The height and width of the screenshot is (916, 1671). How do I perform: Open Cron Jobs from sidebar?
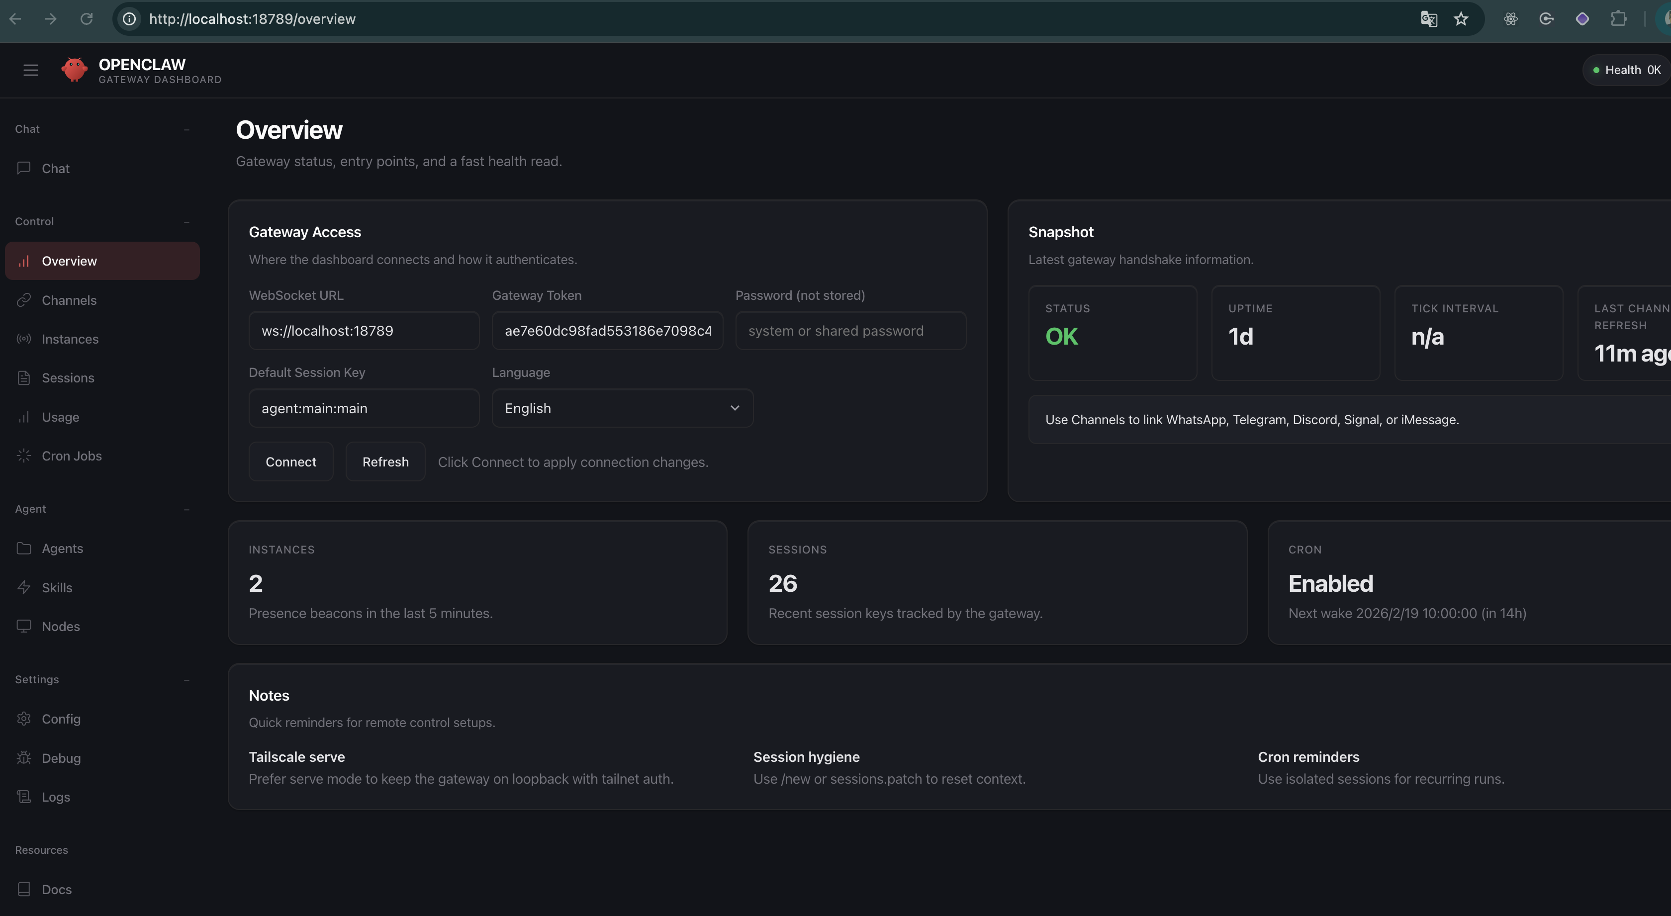pos(71,456)
